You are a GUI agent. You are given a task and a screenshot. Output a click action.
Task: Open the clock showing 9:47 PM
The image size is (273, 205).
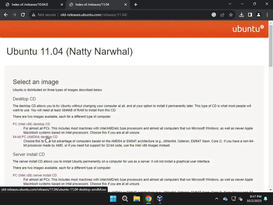pyautogui.click(x=254, y=199)
